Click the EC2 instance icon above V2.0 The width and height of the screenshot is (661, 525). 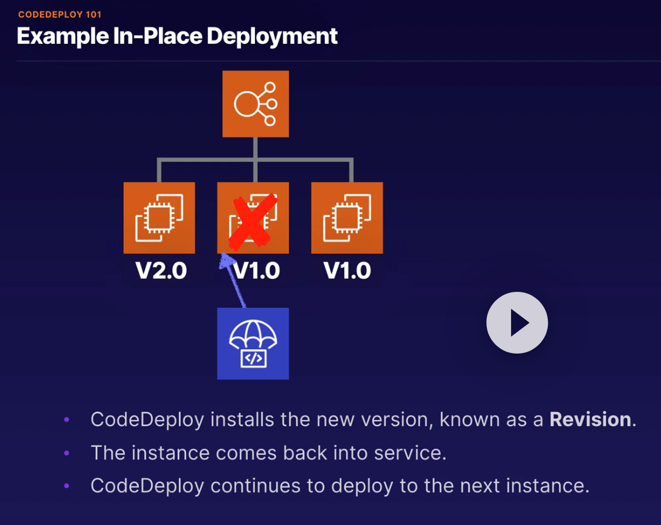[159, 218]
